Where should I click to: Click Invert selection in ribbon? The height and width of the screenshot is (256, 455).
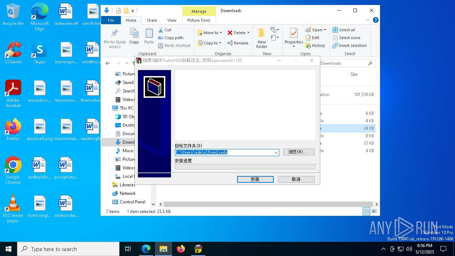(349, 46)
